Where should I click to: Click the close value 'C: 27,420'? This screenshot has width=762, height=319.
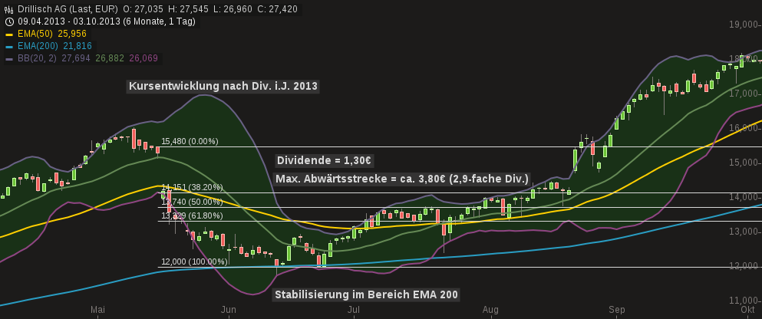point(278,9)
